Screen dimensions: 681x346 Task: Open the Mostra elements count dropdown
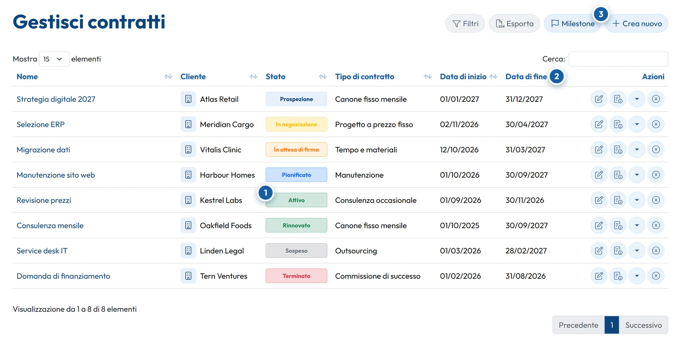pos(54,59)
